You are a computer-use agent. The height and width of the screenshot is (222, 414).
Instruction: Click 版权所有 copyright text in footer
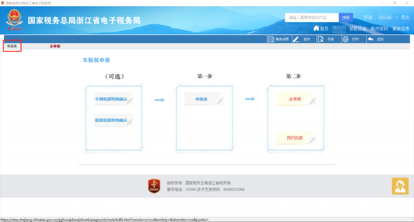point(199,183)
